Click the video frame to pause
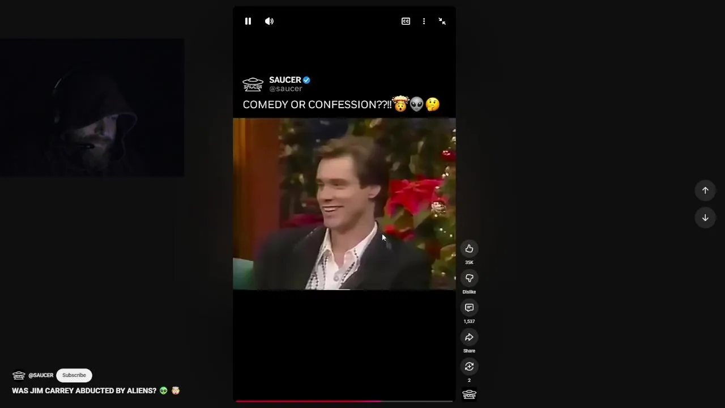The height and width of the screenshot is (408, 725). tap(344, 204)
